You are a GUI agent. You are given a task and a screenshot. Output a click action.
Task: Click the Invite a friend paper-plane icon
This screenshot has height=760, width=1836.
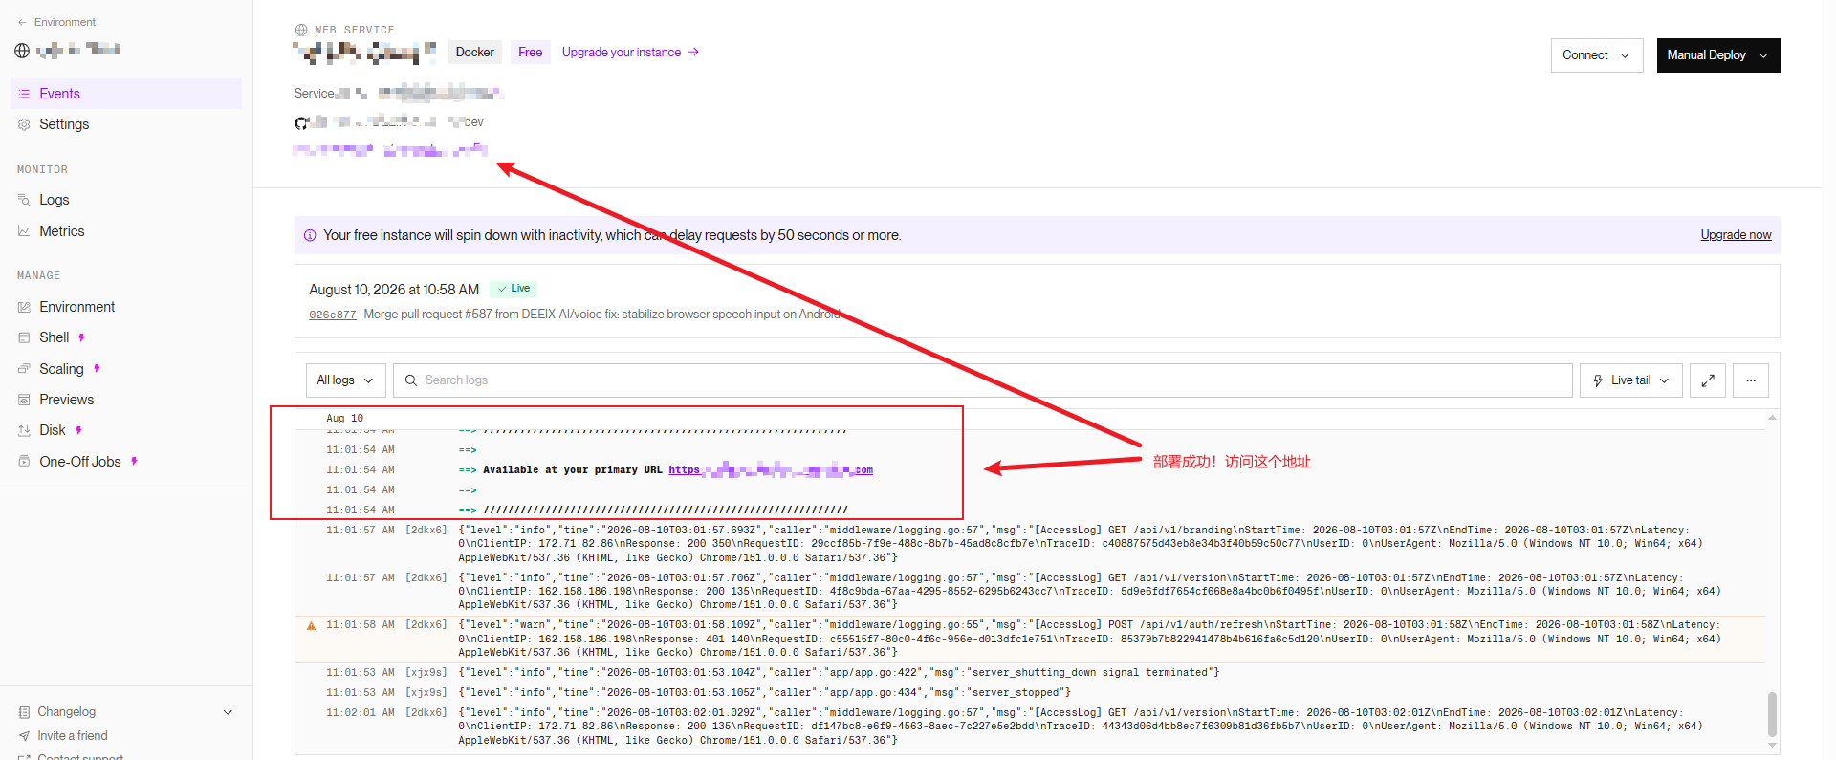click(24, 736)
